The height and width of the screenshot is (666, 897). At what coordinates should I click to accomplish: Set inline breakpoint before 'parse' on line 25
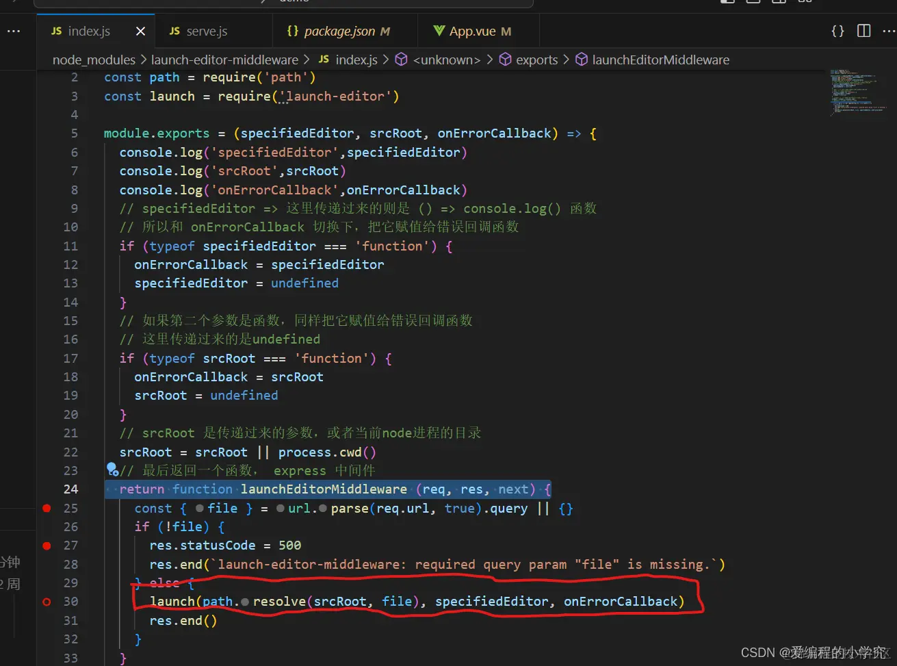point(323,509)
